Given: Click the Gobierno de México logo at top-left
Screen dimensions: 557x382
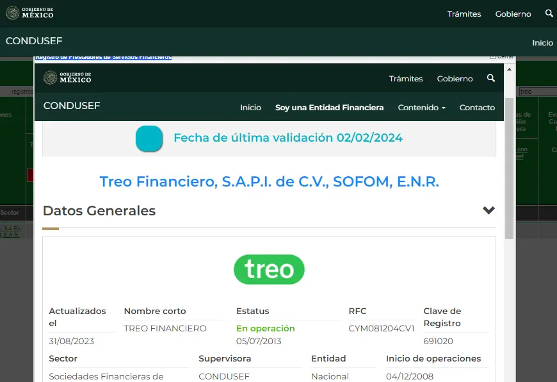Looking at the screenshot, I should pos(29,13).
